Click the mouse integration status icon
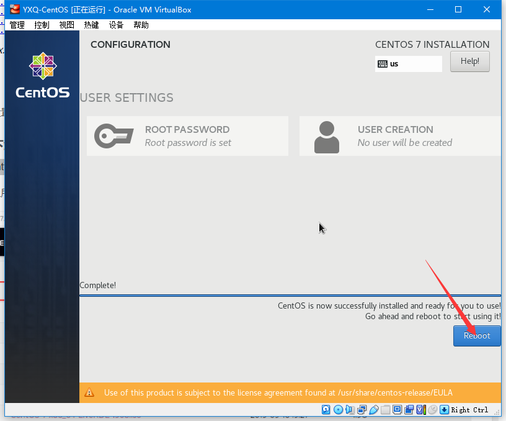Image resolution: width=506 pixels, height=421 pixels. click(432, 410)
